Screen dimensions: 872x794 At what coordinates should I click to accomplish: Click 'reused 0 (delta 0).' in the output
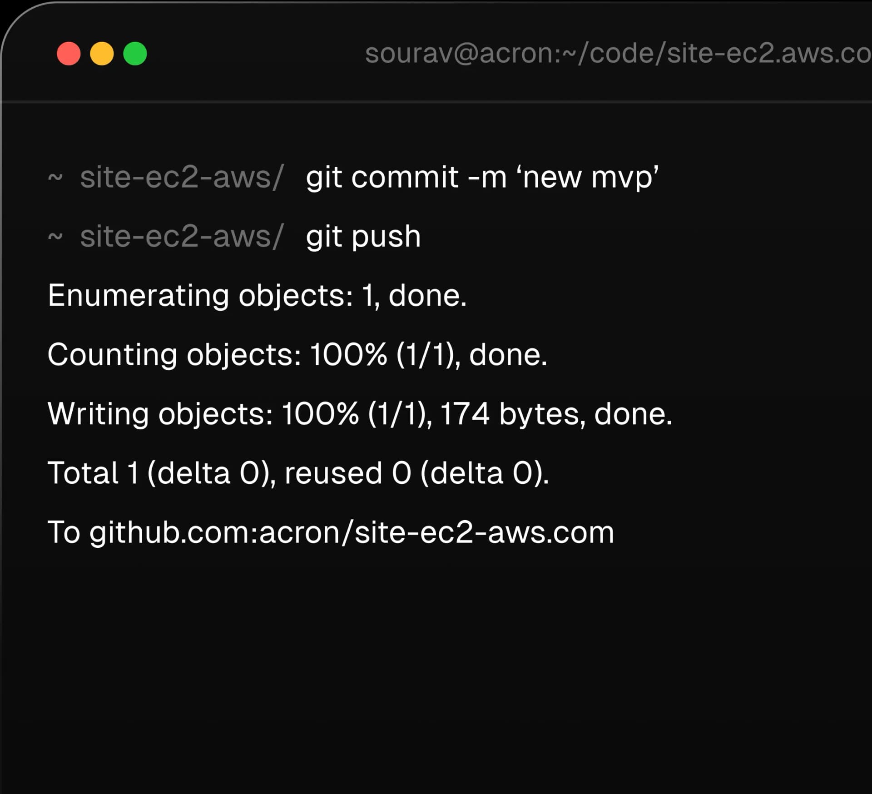[x=416, y=473]
